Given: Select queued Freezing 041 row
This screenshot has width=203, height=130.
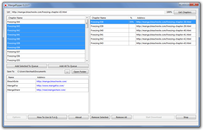Looking at the screenshot, I should 143,35.
